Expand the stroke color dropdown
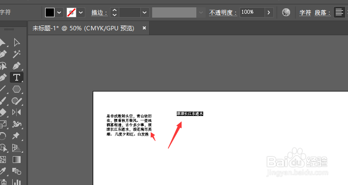This screenshot has height=185, width=348. point(81,12)
